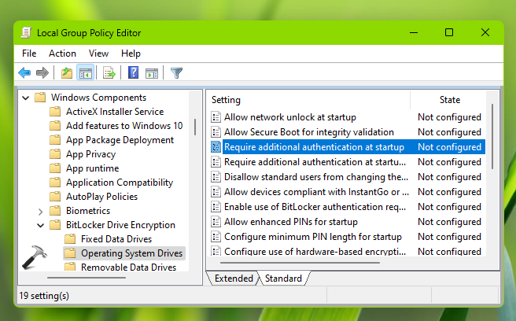
Task: Click the Filter funnel toolbar icon
Action: pyautogui.click(x=176, y=73)
